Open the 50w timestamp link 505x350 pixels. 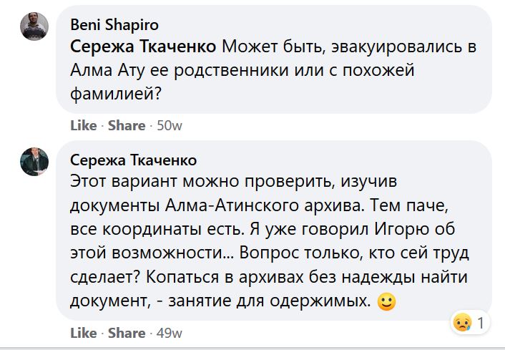click(170, 125)
